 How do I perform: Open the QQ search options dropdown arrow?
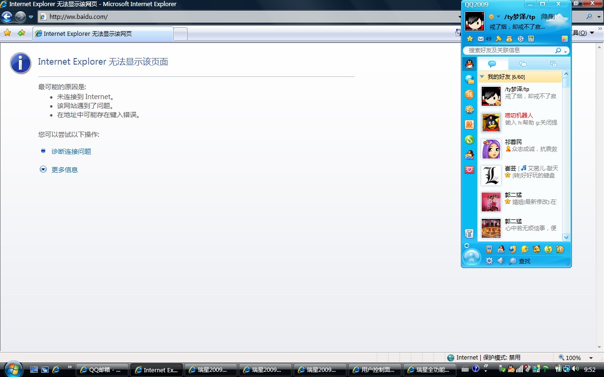click(565, 51)
